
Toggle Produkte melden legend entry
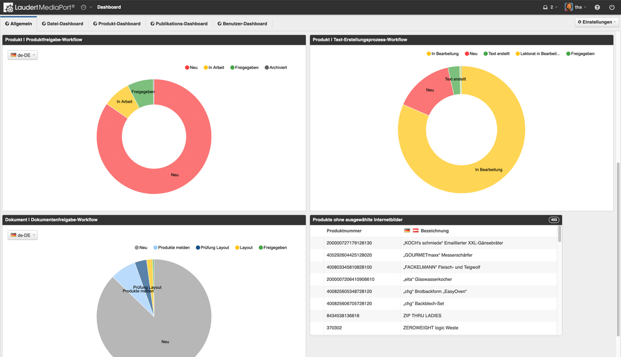click(x=171, y=248)
